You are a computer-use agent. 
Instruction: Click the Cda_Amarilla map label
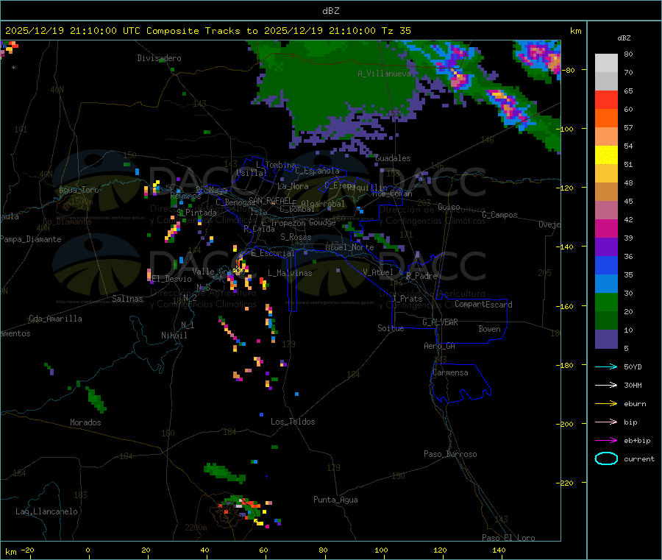coord(55,319)
